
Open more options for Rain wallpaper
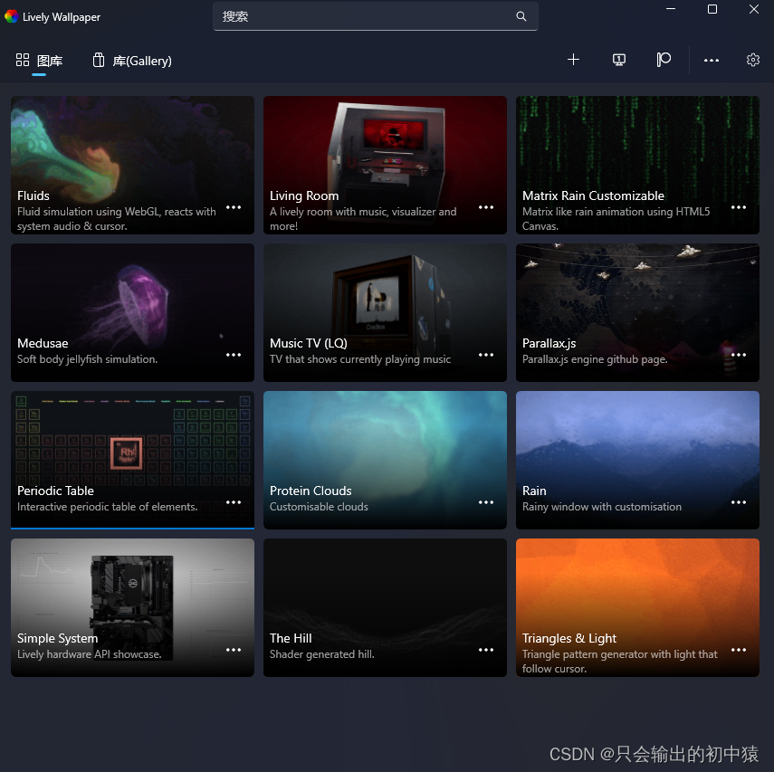(x=739, y=502)
